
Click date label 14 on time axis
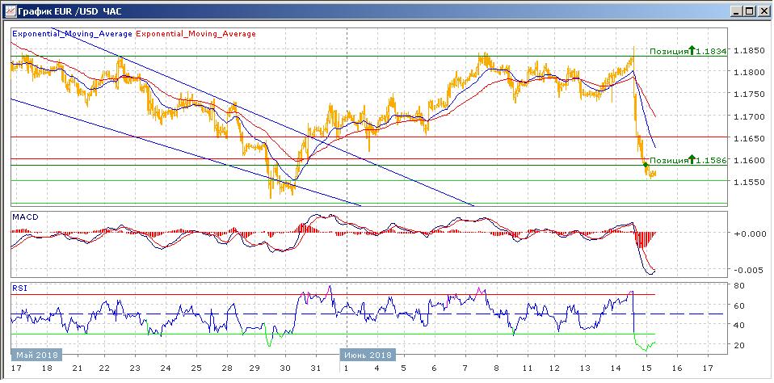click(x=616, y=368)
